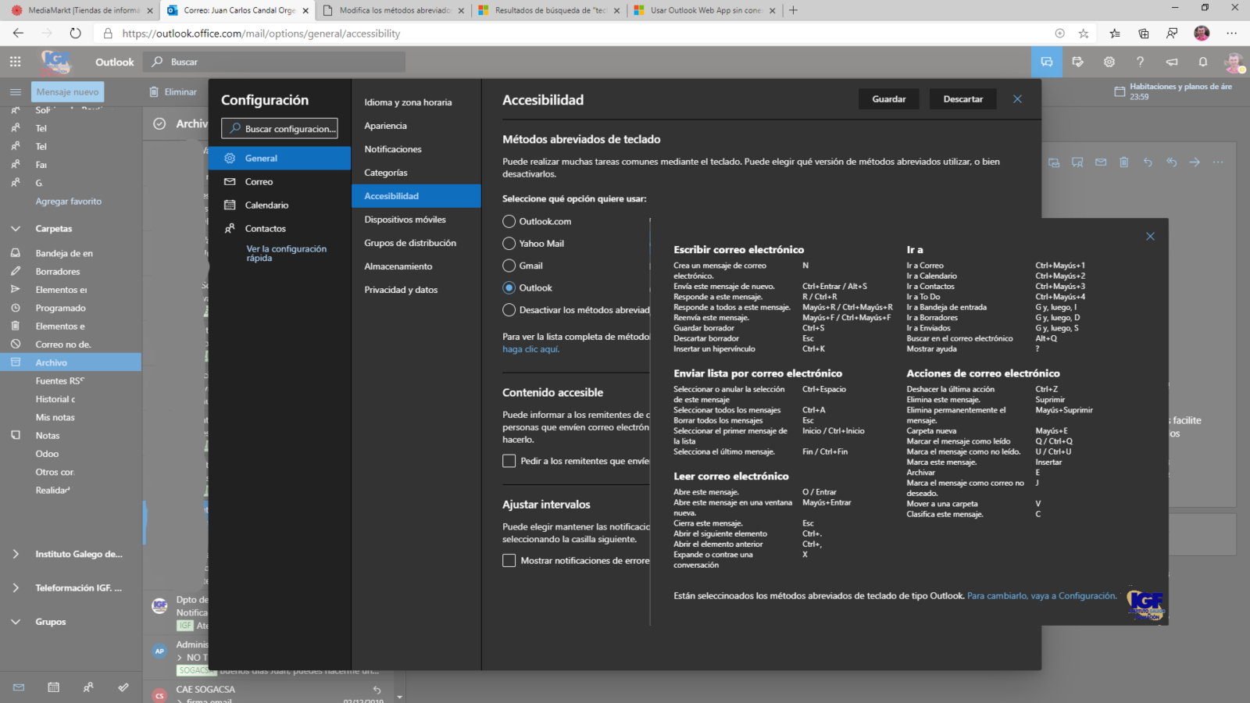Close the keyboard shortcuts overlay panel
This screenshot has width=1250, height=703.
(x=1150, y=236)
